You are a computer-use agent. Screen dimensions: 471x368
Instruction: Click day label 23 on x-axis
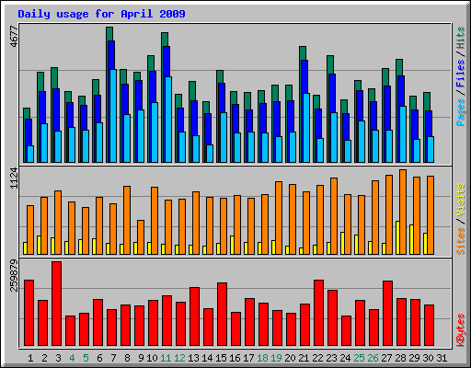(331, 358)
